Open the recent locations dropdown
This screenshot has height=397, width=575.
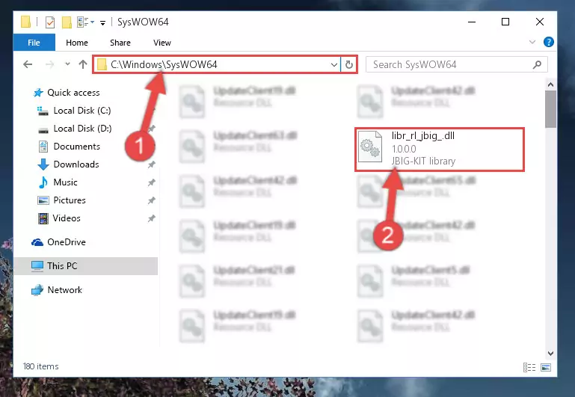click(67, 64)
